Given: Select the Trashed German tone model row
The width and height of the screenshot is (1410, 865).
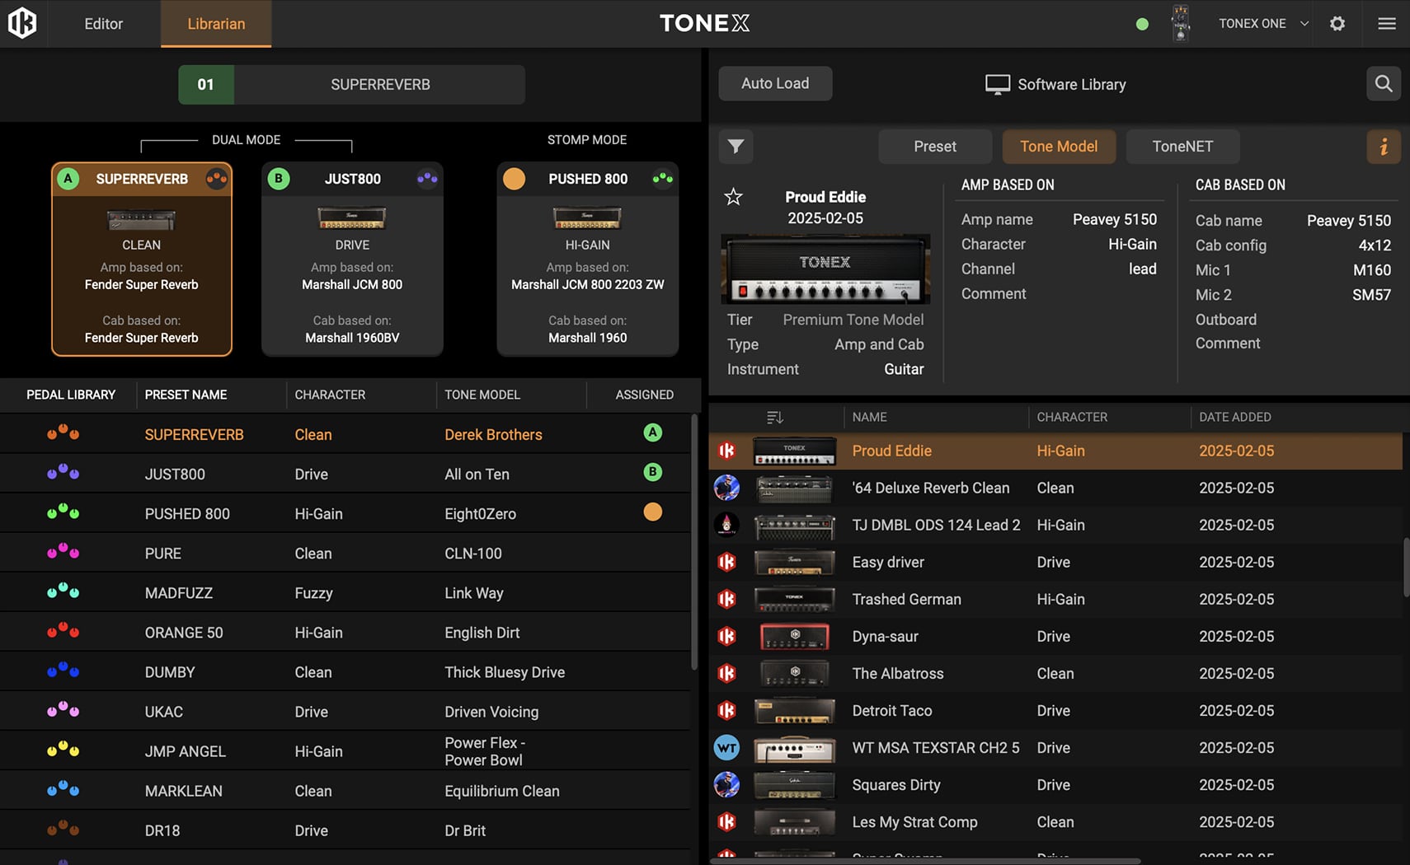Looking at the screenshot, I should pyautogui.click(x=907, y=599).
